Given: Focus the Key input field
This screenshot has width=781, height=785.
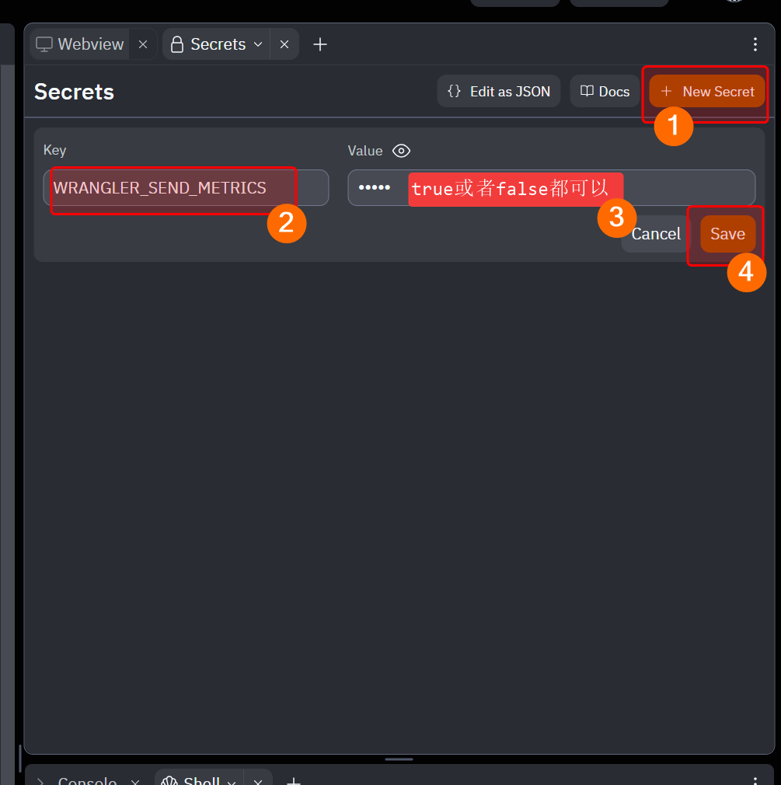Looking at the screenshot, I should (186, 188).
